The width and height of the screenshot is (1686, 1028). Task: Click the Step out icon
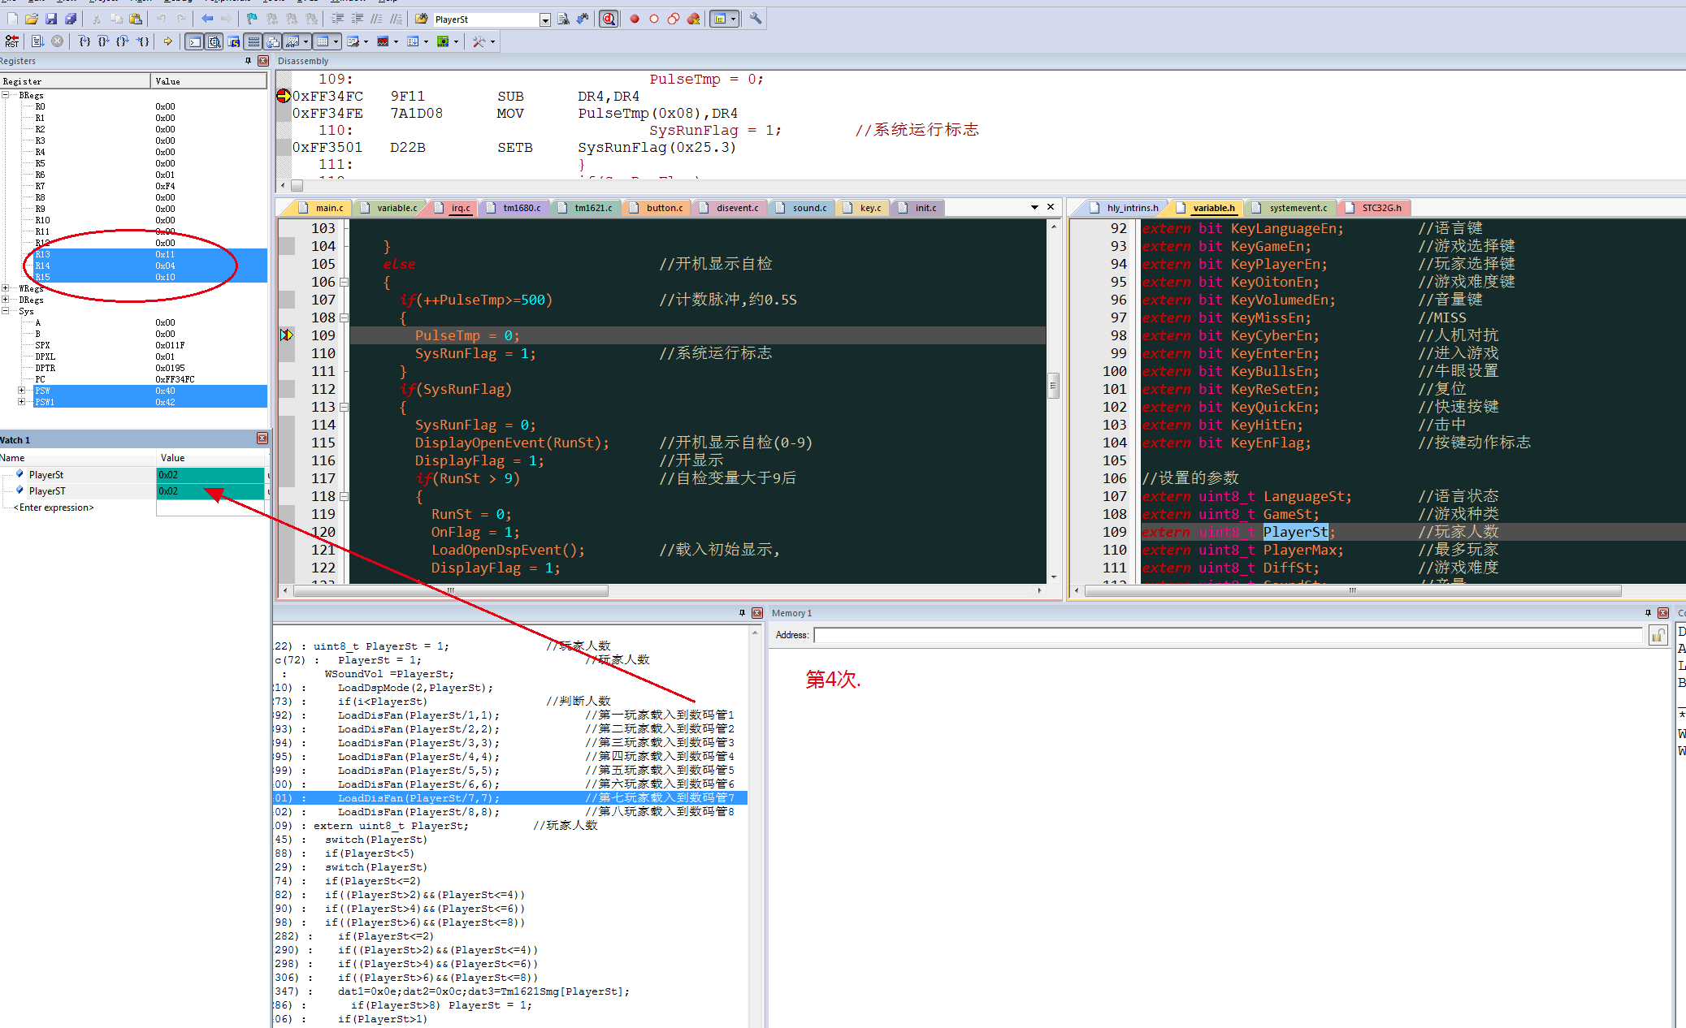[123, 41]
